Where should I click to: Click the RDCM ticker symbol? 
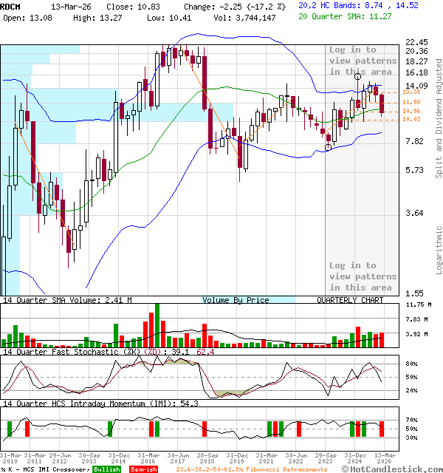[10, 5]
